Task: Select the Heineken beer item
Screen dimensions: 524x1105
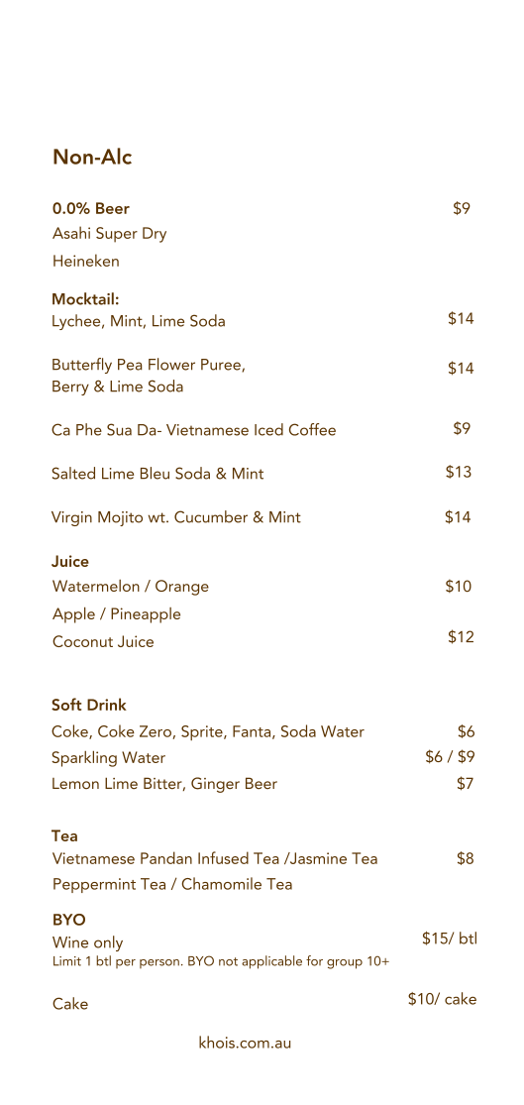Action: pos(86,261)
